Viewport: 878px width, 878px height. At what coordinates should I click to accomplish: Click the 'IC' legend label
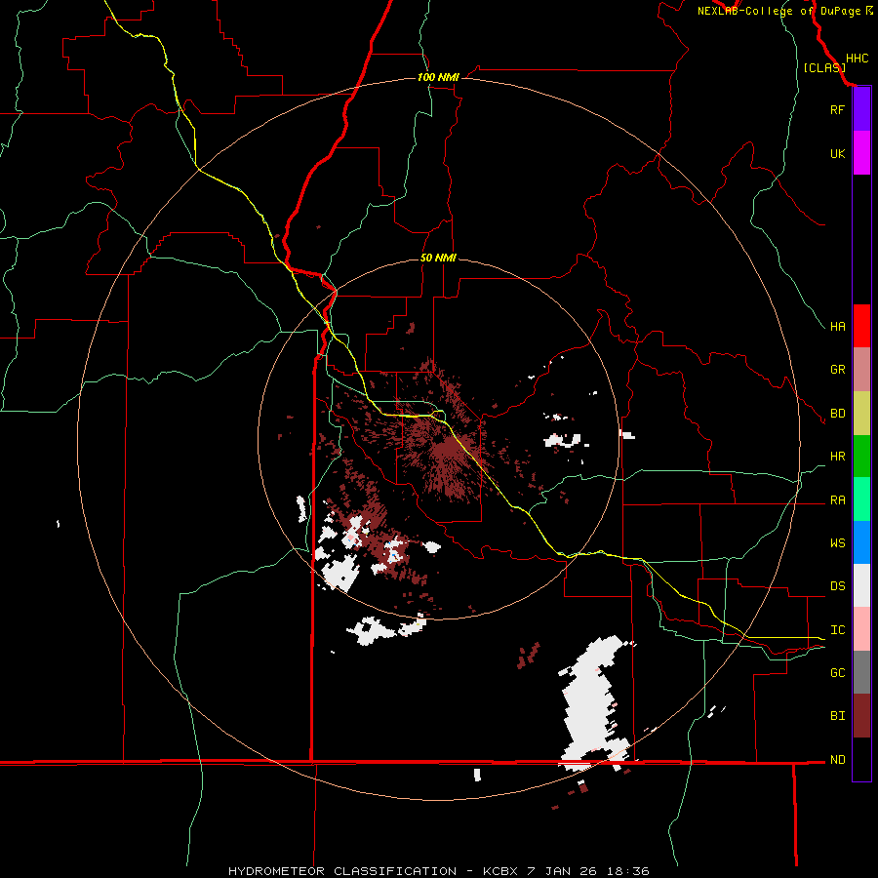[x=838, y=630]
